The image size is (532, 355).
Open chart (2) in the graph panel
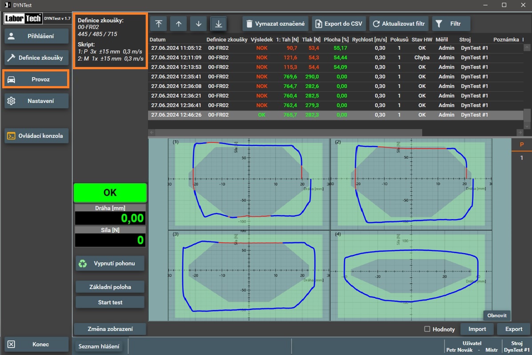[x=411, y=184]
